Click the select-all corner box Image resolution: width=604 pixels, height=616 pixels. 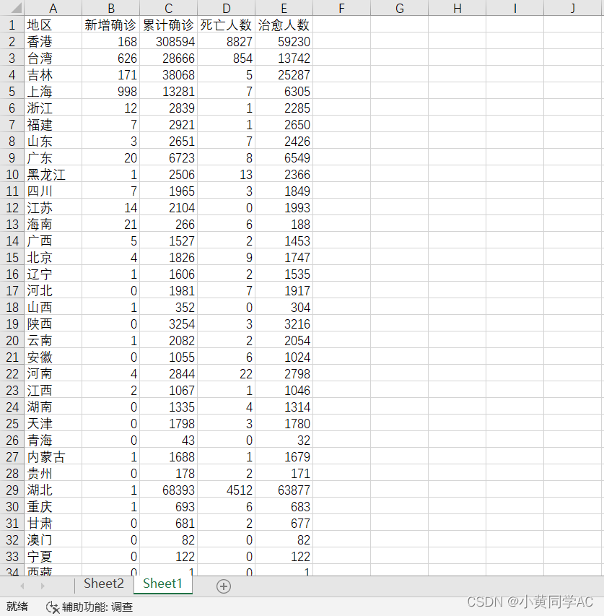[x=12, y=8]
